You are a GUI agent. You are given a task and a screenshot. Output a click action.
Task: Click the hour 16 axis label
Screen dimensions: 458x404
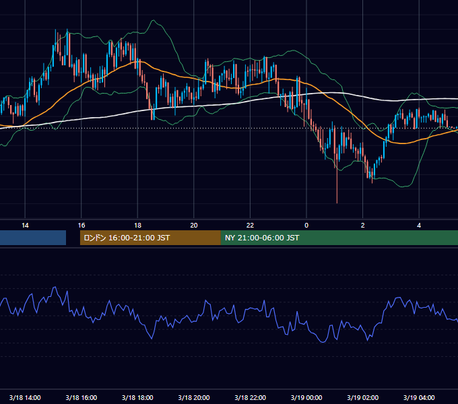[81, 226]
